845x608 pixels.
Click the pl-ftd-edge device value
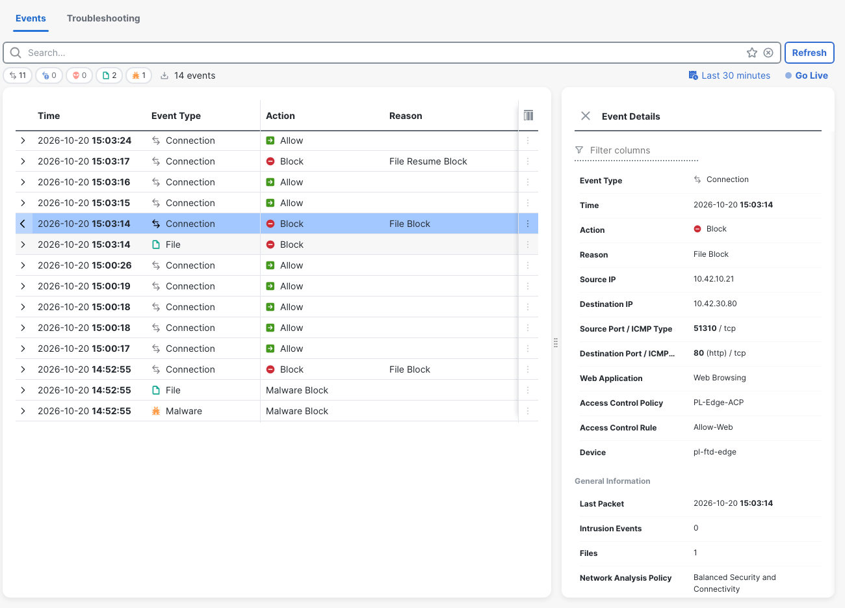pyautogui.click(x=715, y=452)
